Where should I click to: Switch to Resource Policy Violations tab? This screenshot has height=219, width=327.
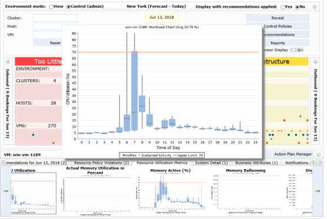point(102,163)
